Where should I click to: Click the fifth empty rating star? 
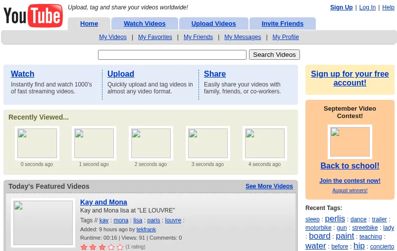point(120,247)
